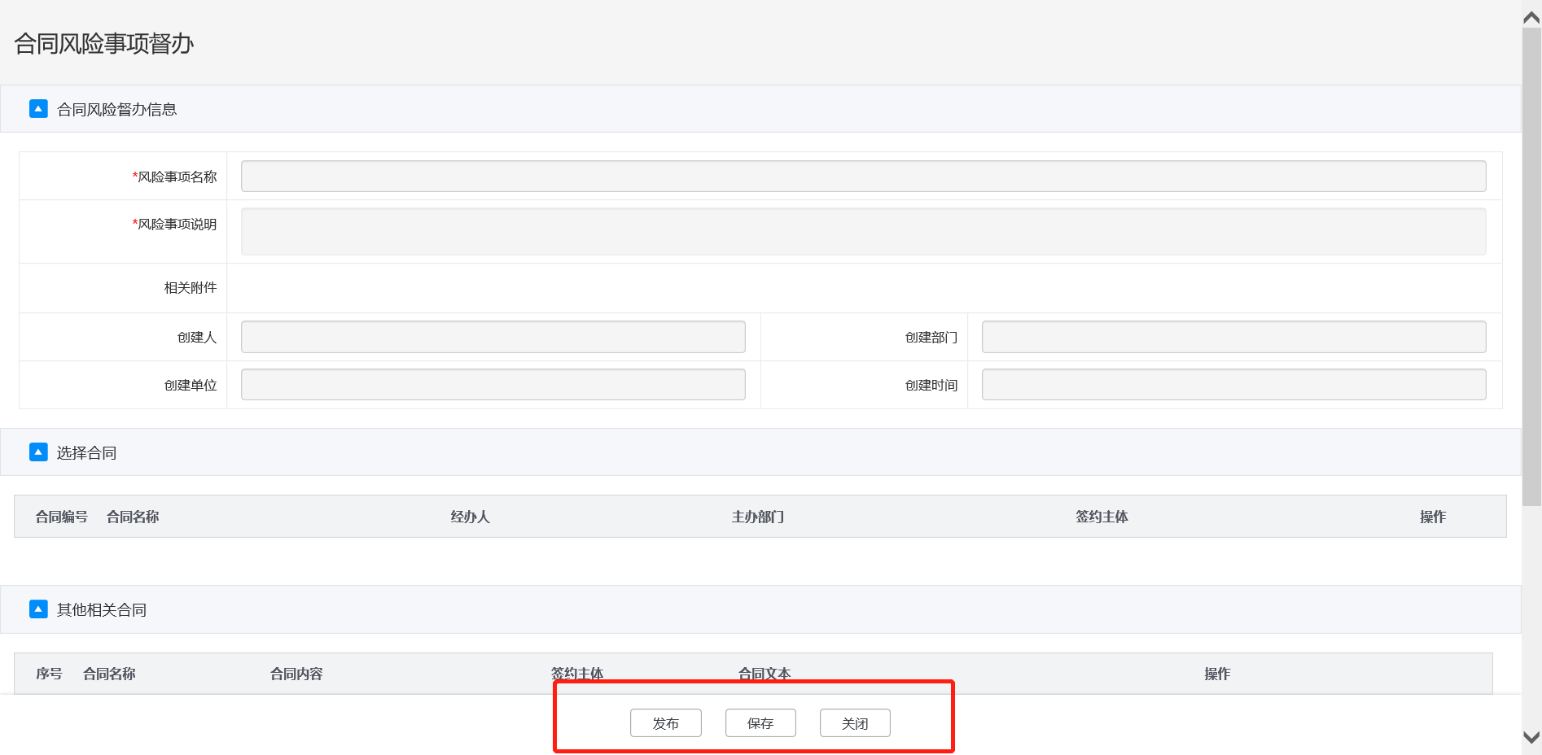Select the 创建时间 input field

pos(1233,385)
